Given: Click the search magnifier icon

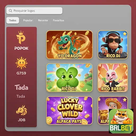Looking at the screenshot, I should point(10,11).
